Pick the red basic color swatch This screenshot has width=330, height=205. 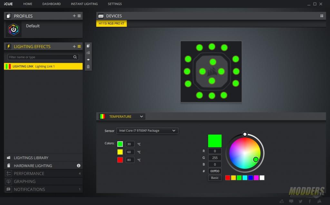(x=228, y=178)
